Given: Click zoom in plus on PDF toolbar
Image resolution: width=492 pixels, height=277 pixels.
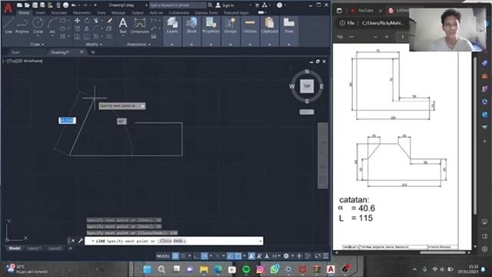Looking at the screenshot, I should click(387, 37).
